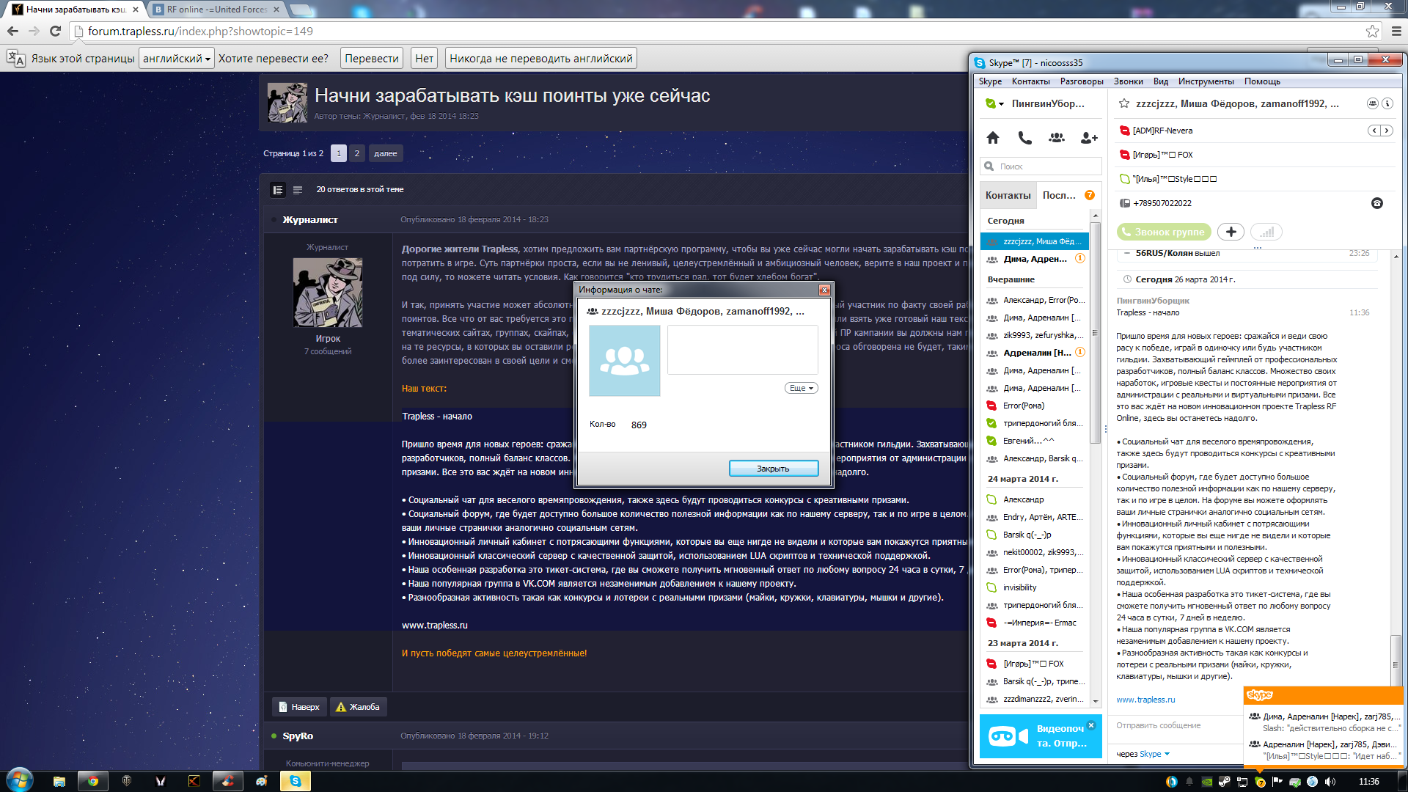This screenshot has height=792, width=1408.
Task: Open the volume icon in system tray
Action: (1330, 782)
